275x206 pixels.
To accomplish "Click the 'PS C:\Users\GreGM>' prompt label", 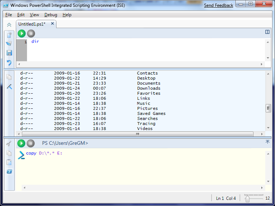I will 65,143.
